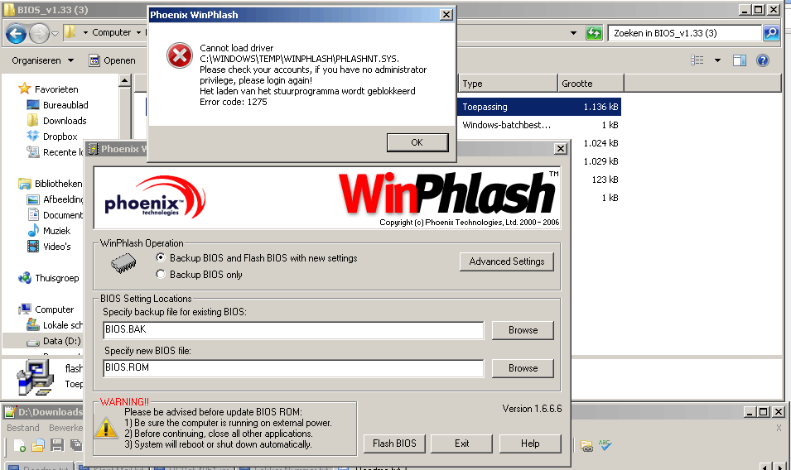Image resolution: width=791 pixels, height=470 pixels.
Task: Click the New file icon in editor toolbar
Action: (x=19, y=446)
